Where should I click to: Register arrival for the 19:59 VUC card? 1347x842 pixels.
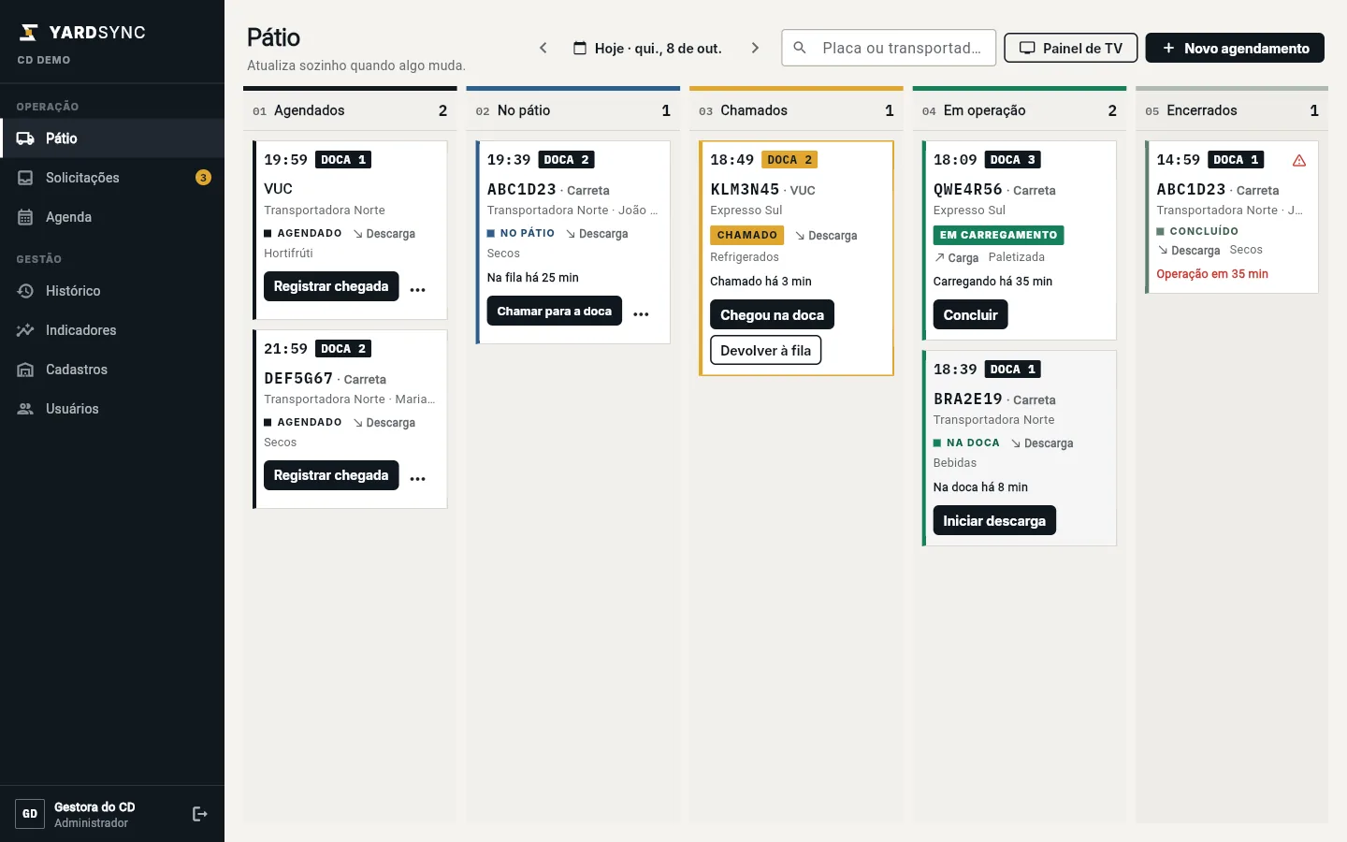331,286
